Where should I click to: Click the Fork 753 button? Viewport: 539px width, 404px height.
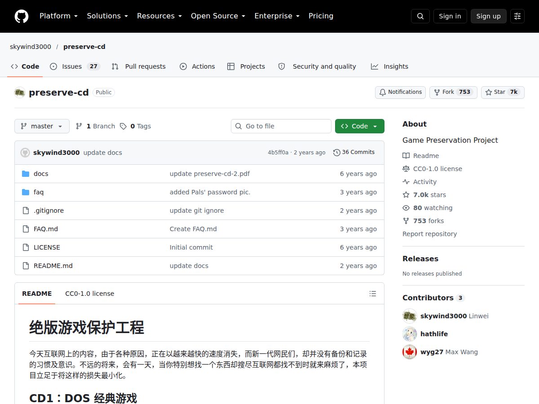tap(453, 92)
